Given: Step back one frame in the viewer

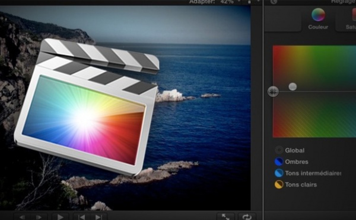Looking at the screenshot, I should (23, 217).
